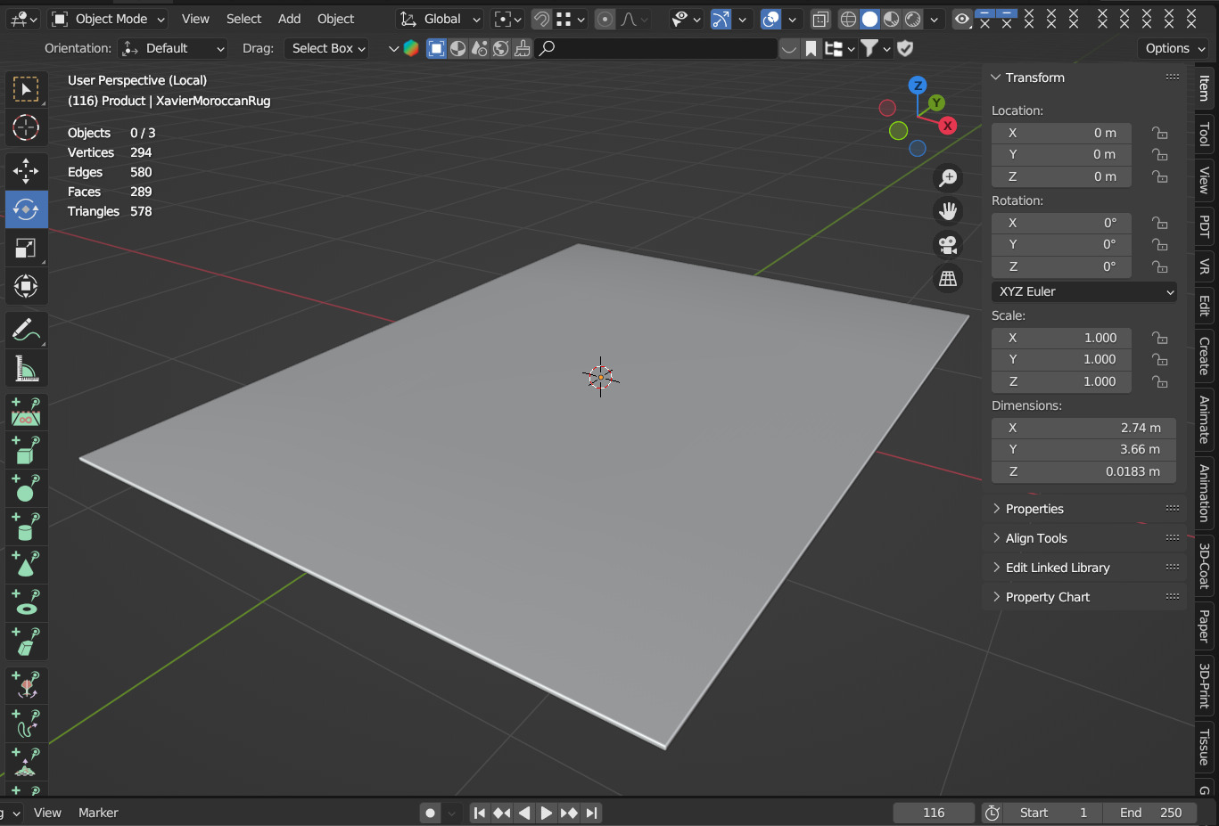
Task: Click the play animation button
Action: 546,813
